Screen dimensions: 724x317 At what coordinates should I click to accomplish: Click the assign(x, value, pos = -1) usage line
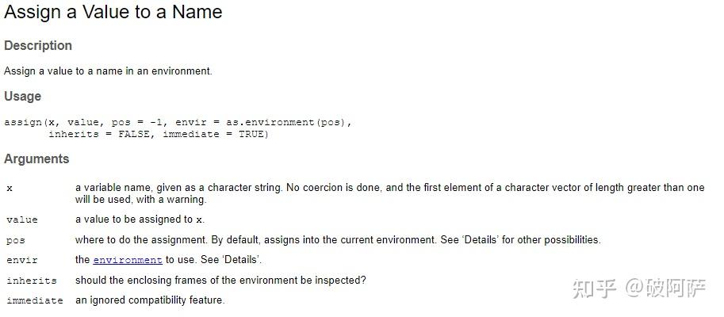[x=178, y=123]
